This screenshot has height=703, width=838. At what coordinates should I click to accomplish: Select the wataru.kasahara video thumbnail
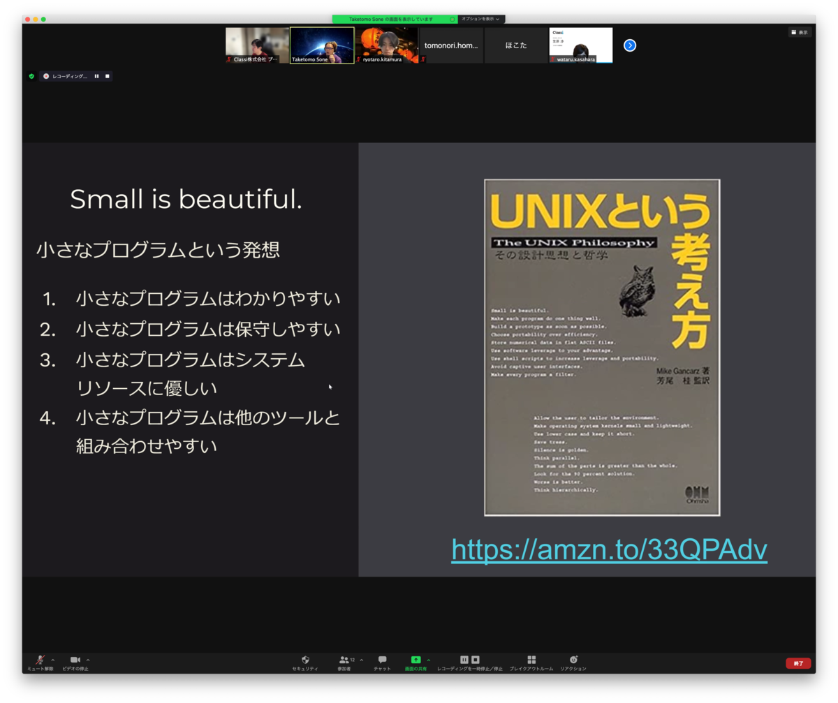click(581, 45)
